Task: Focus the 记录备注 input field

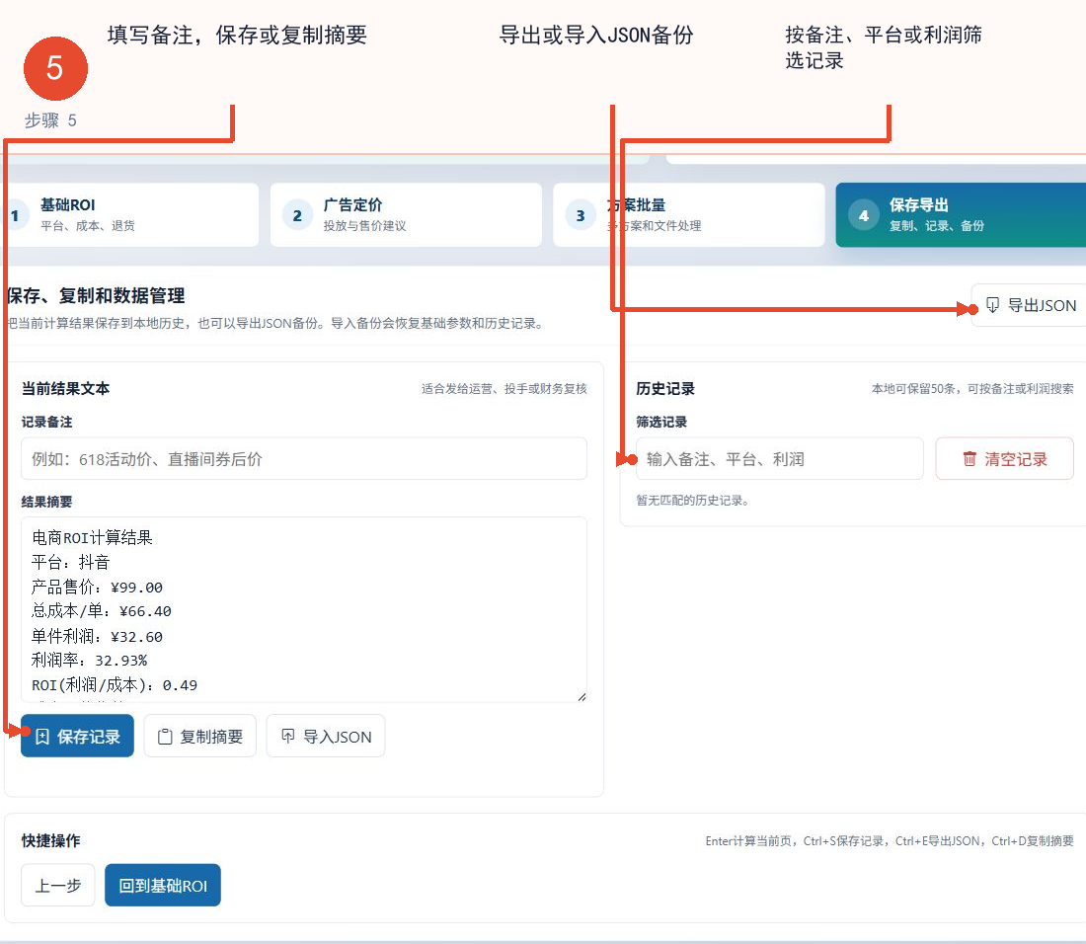Action: click(304, 458)
